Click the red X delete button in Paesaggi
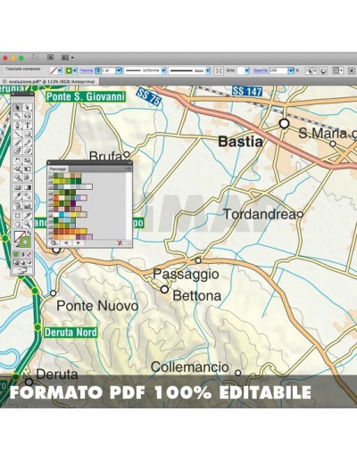 click(x=120, y=243)
